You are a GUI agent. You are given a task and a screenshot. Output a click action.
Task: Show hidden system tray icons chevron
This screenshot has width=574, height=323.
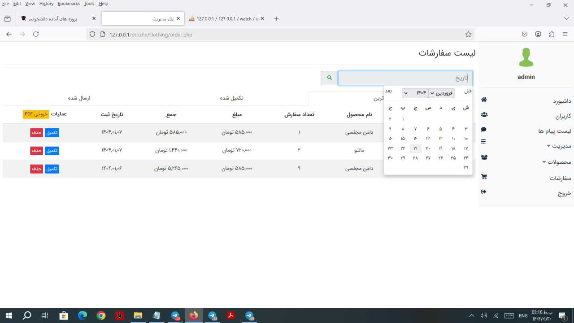pos(471,315)
